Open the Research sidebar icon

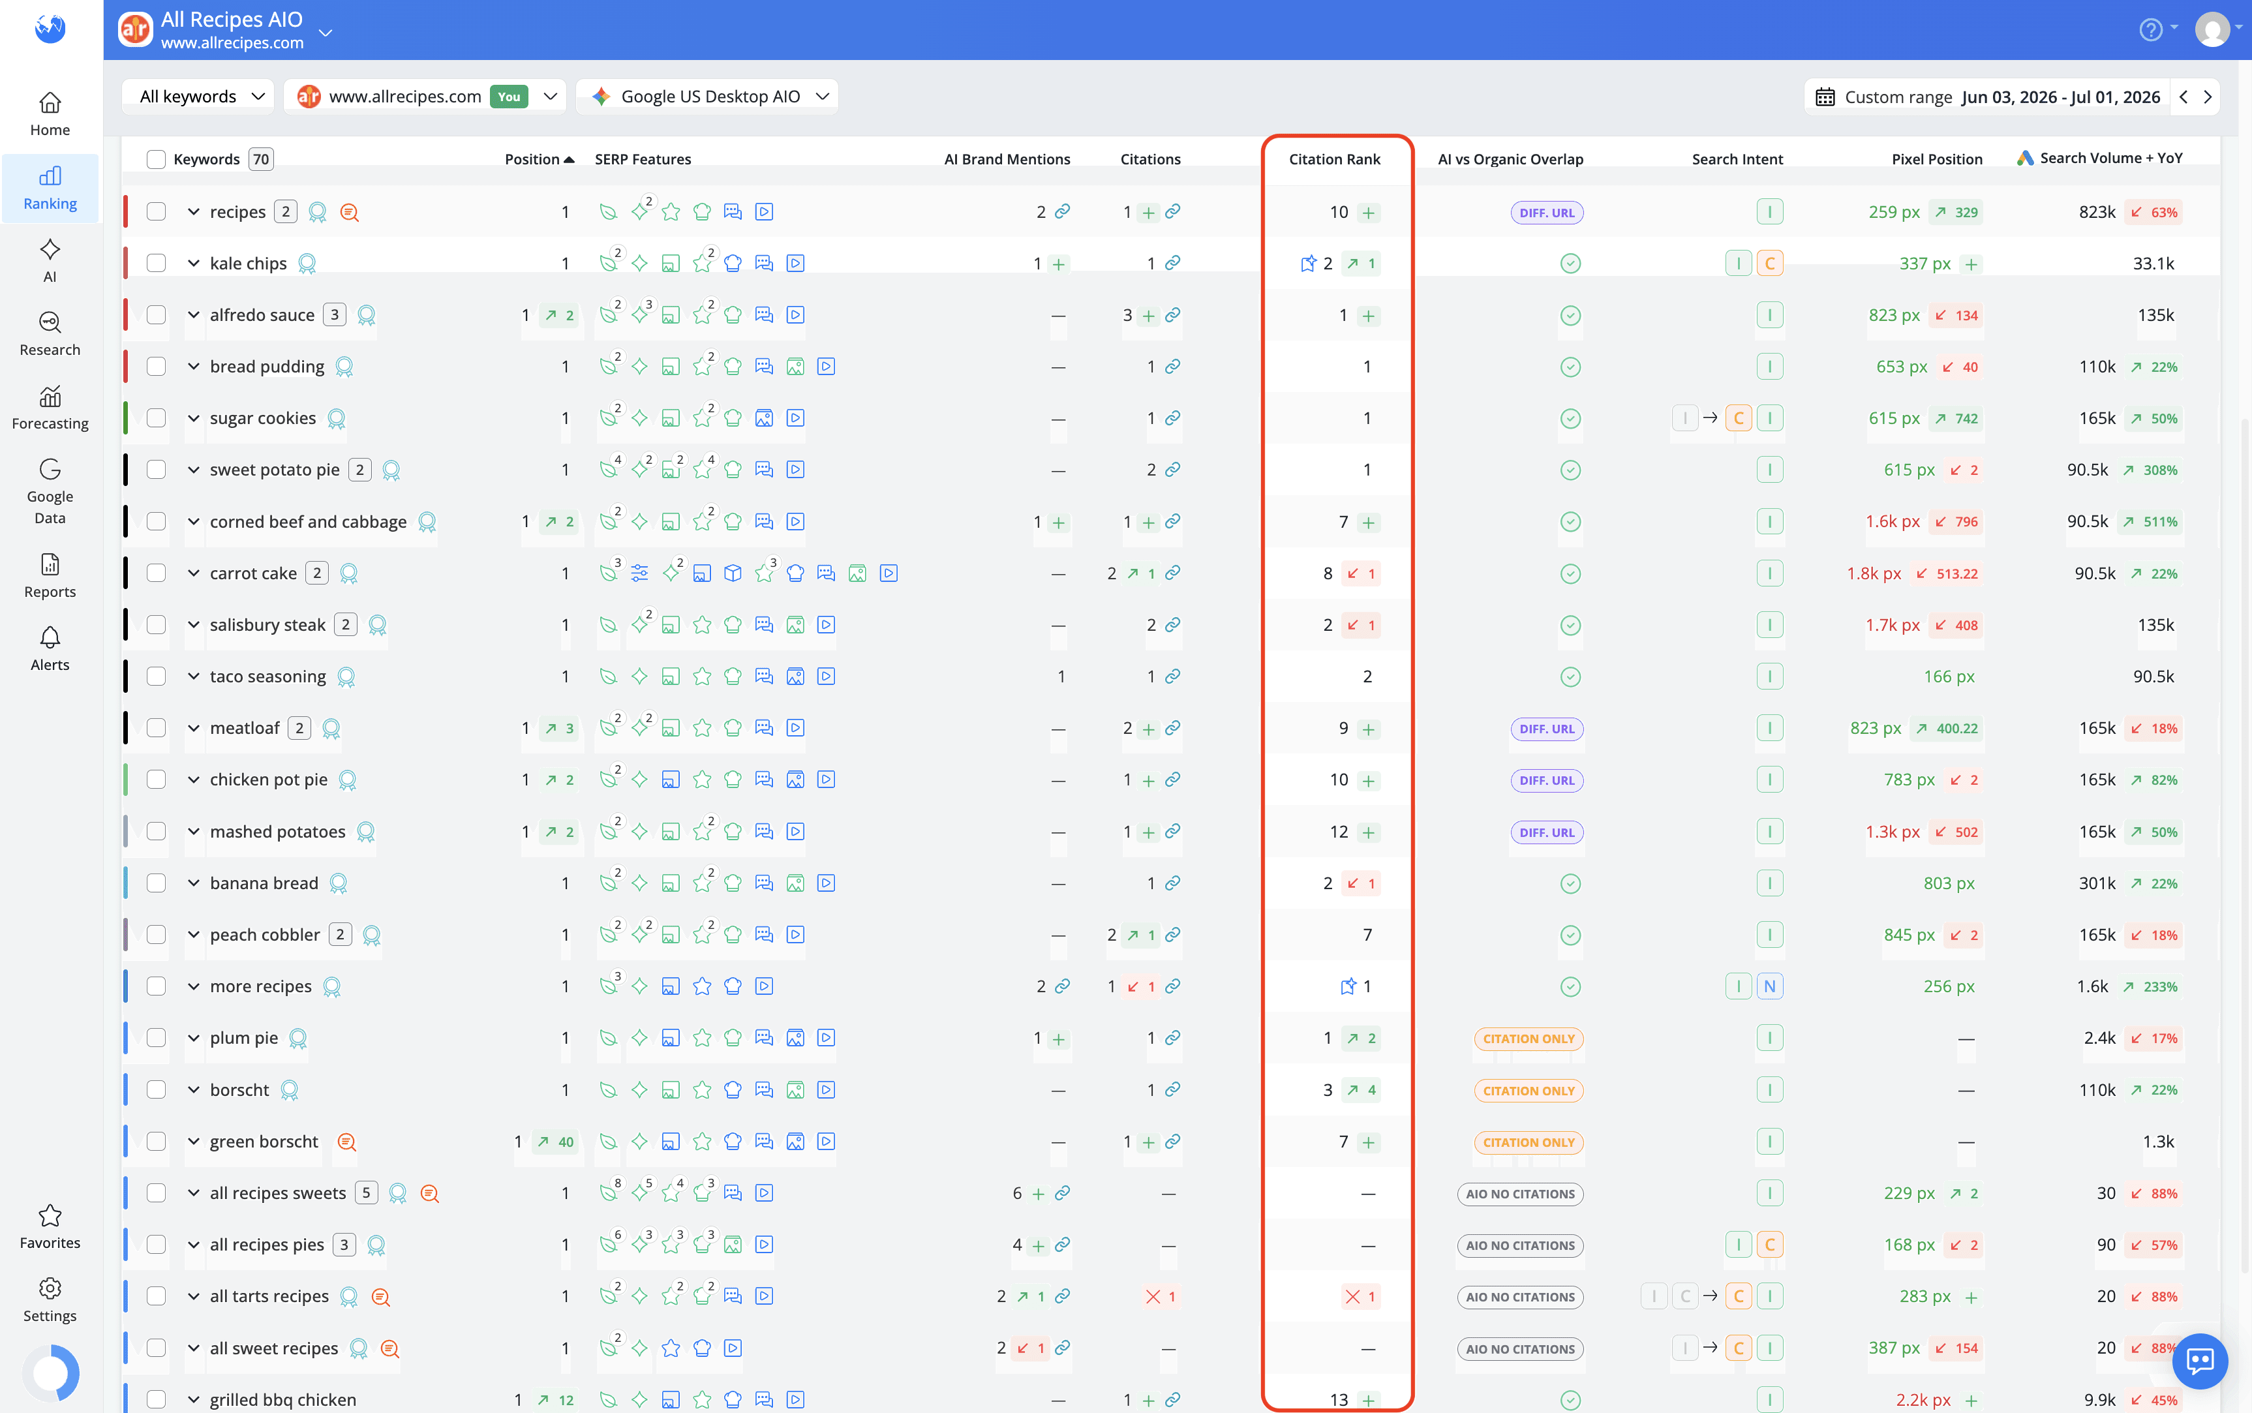point(50,324)
